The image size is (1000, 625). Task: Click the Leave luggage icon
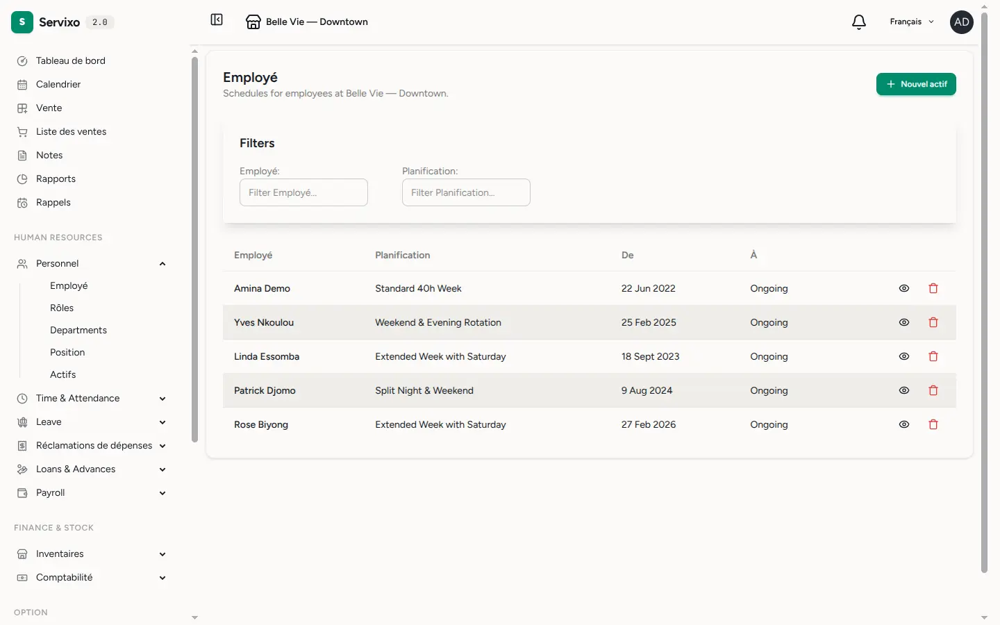[x=22, y=422]
